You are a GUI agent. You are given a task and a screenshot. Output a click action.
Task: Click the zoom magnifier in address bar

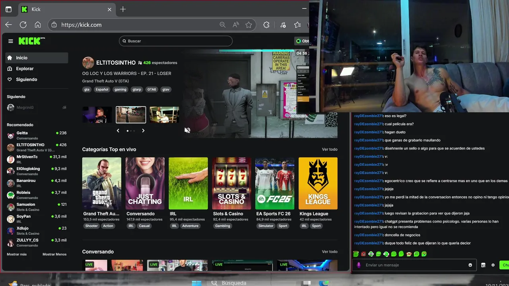tap(222, 25)
